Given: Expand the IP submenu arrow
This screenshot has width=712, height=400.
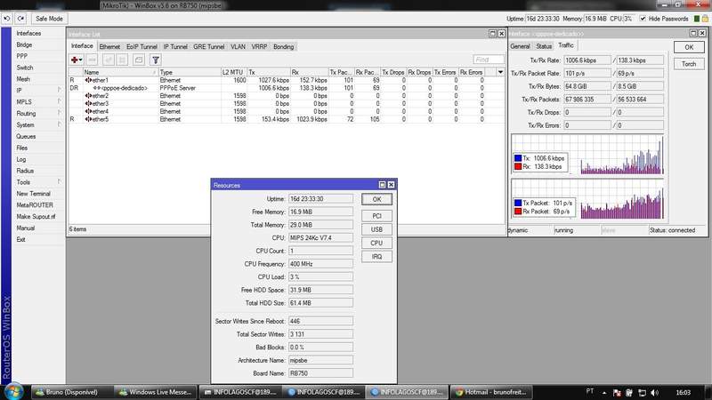Looking at the screenshot, I should tap(60, 91).
